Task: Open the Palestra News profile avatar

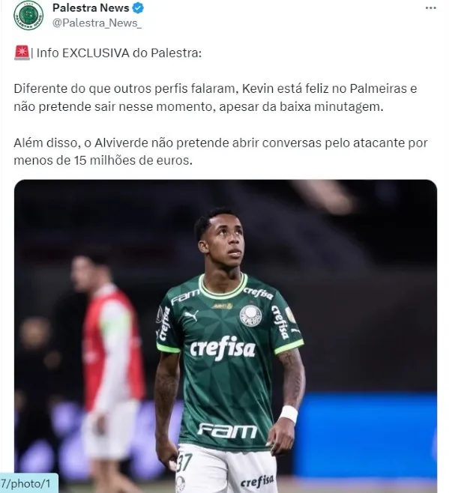Action: (x=28, y=16)
